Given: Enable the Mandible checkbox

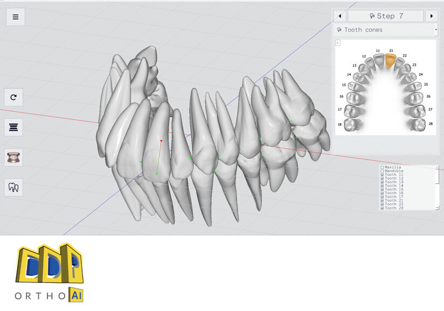Looking at the screenshot, I should 382,171.
